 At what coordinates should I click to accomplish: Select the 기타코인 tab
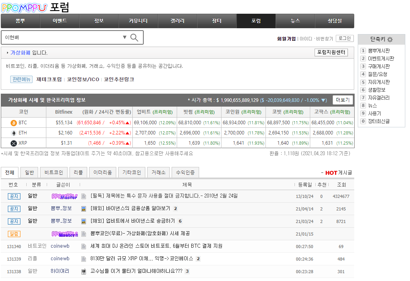pyautogui.click(x=132, y=172)
